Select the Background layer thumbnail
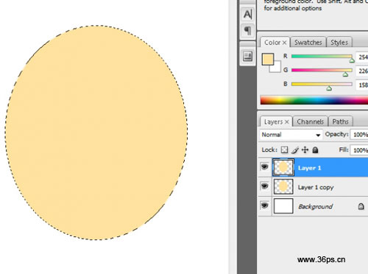 283,205
